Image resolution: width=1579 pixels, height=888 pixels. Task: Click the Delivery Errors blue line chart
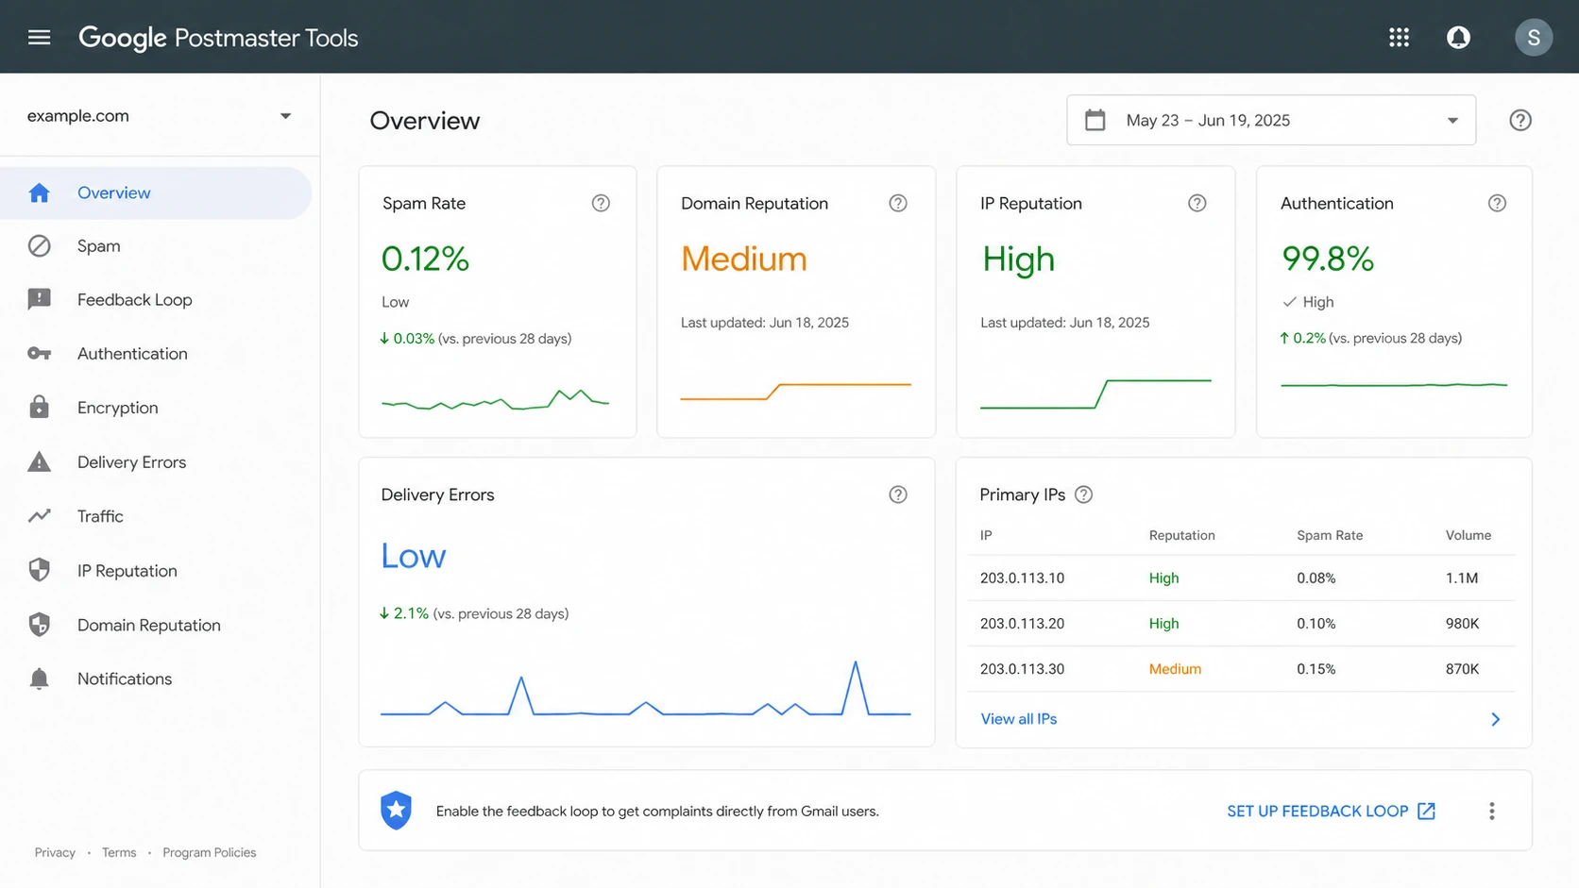coord(646,688)
